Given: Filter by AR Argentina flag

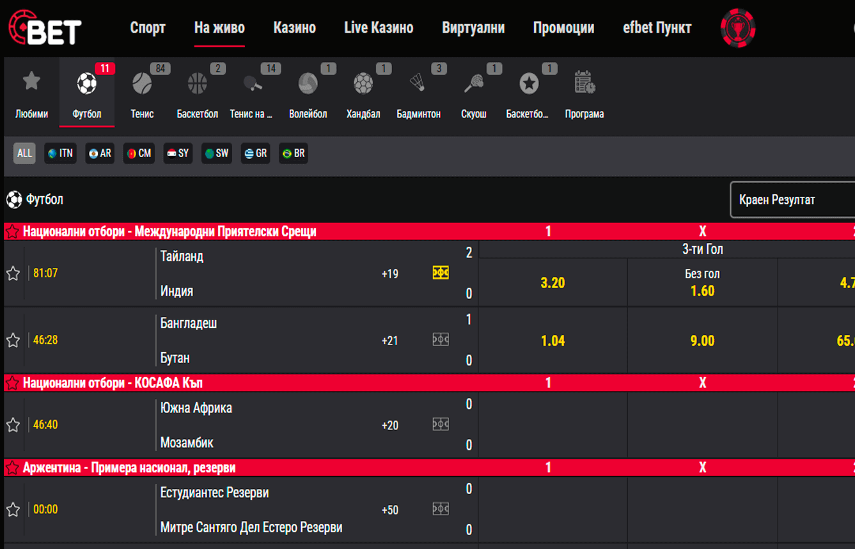Looking at the screenshot, I should pyautogui.click(x=100, y=153).
